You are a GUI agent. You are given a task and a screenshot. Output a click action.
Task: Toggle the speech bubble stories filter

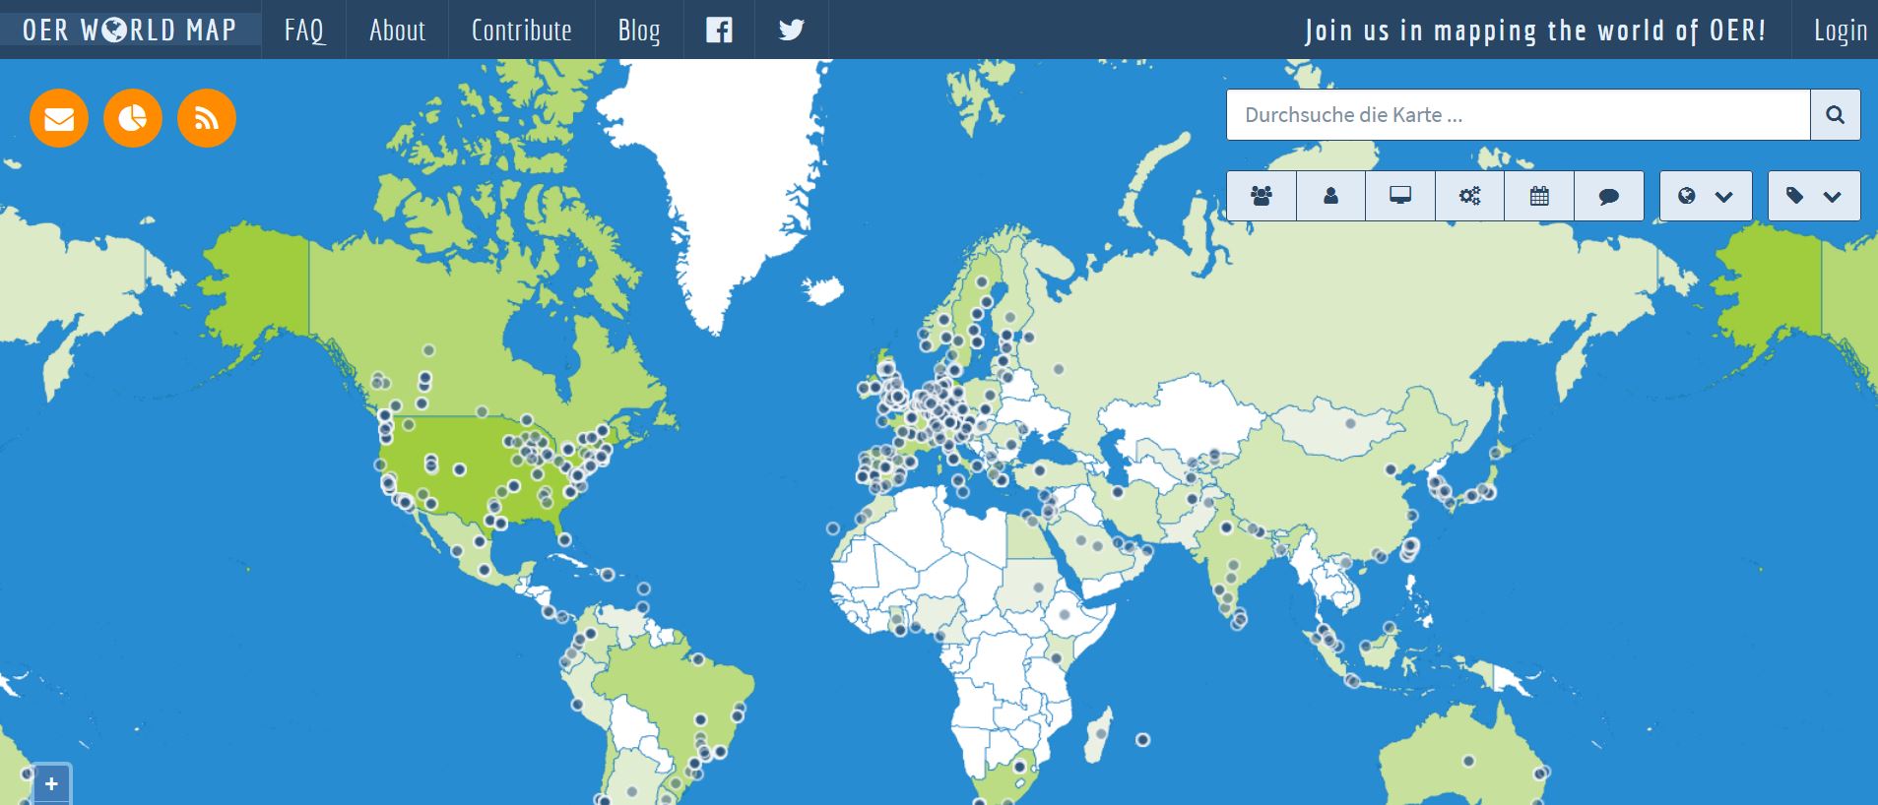point(1609,196)
